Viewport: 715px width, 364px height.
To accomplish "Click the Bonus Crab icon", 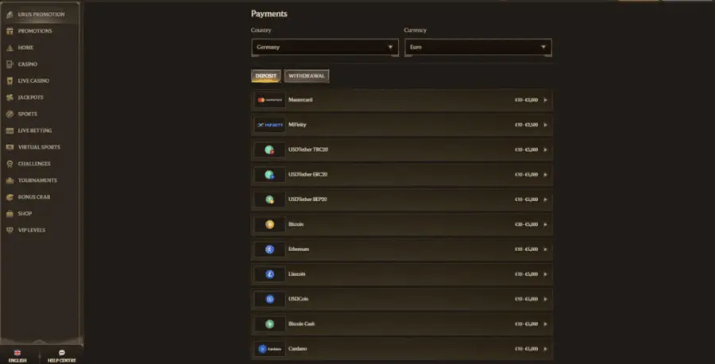I will tap(10, 197).
